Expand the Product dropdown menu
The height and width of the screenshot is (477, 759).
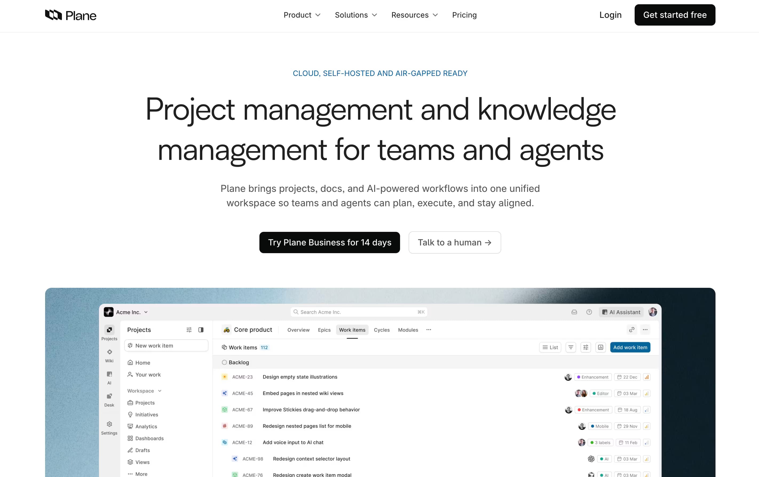(302, 15)
